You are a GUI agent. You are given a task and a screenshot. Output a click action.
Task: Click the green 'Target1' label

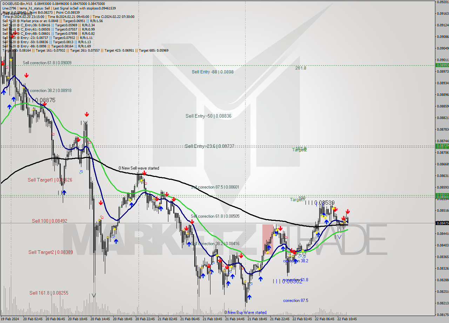(297, 200)
